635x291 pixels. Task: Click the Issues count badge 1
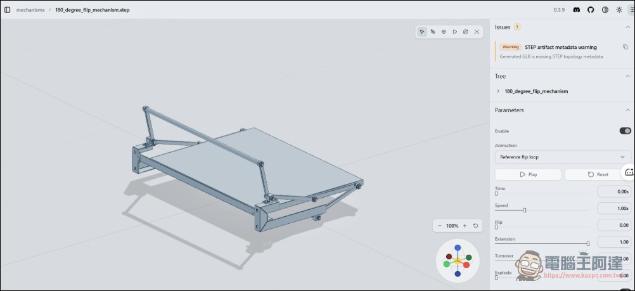click(x=517, y=27)
